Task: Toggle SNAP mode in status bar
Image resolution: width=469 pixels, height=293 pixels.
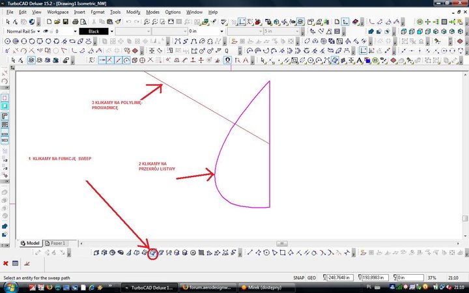Action: tap(299, 278)
